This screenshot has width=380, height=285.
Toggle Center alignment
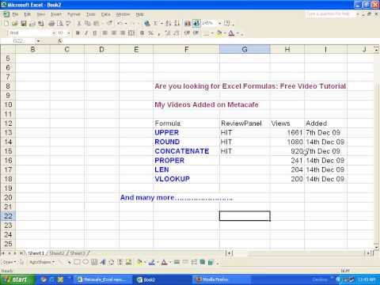pos(114,33)
